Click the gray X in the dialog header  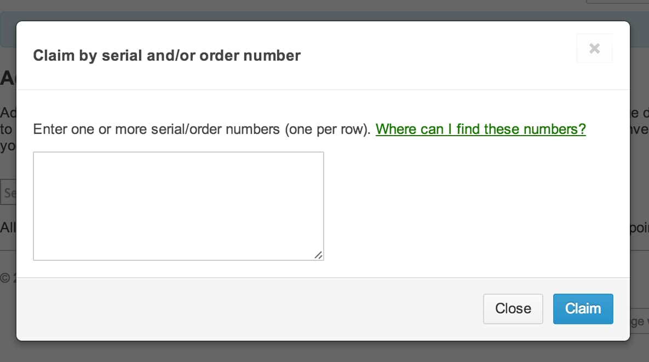(594, 48)
